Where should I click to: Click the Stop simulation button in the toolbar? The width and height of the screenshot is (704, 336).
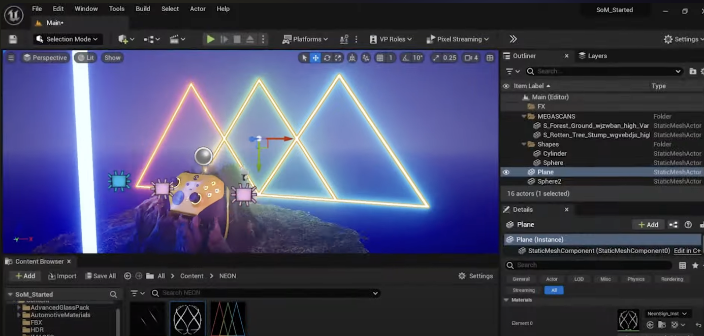[x=237, y=39]
